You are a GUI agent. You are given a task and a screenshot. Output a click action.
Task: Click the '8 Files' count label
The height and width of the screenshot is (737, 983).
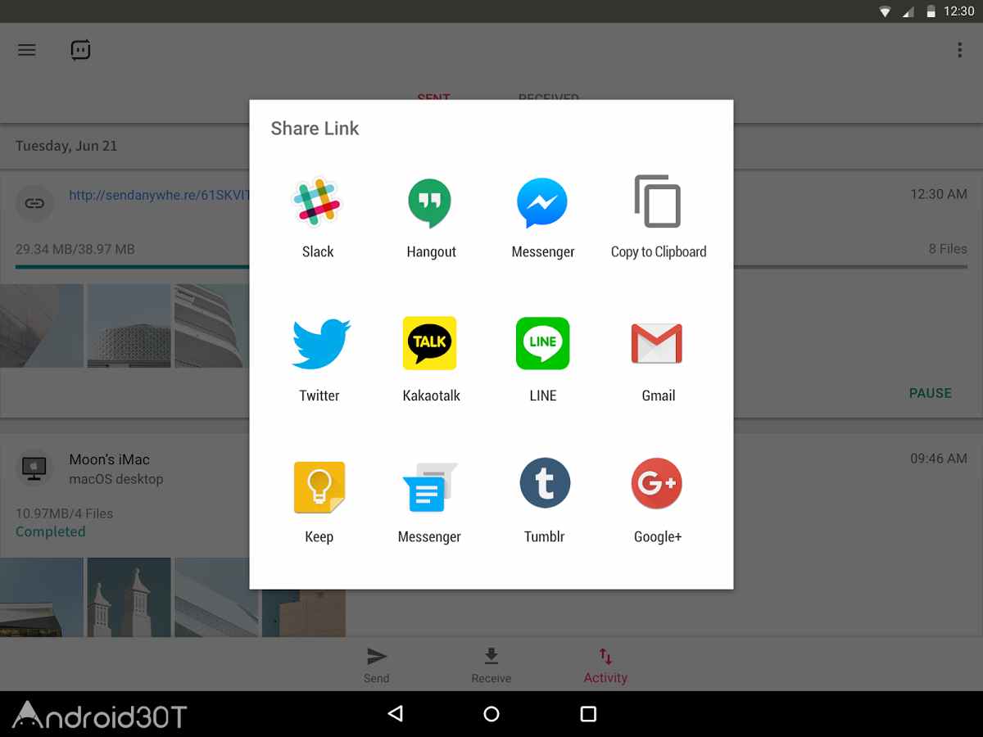(x=948, y=249)
